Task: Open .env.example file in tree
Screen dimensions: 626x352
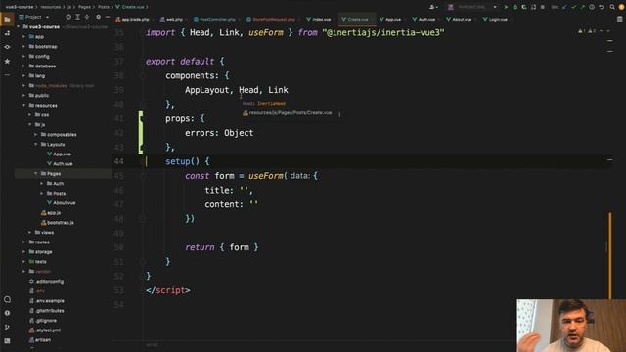Action: pyautogui.click(x=46, y=300)
